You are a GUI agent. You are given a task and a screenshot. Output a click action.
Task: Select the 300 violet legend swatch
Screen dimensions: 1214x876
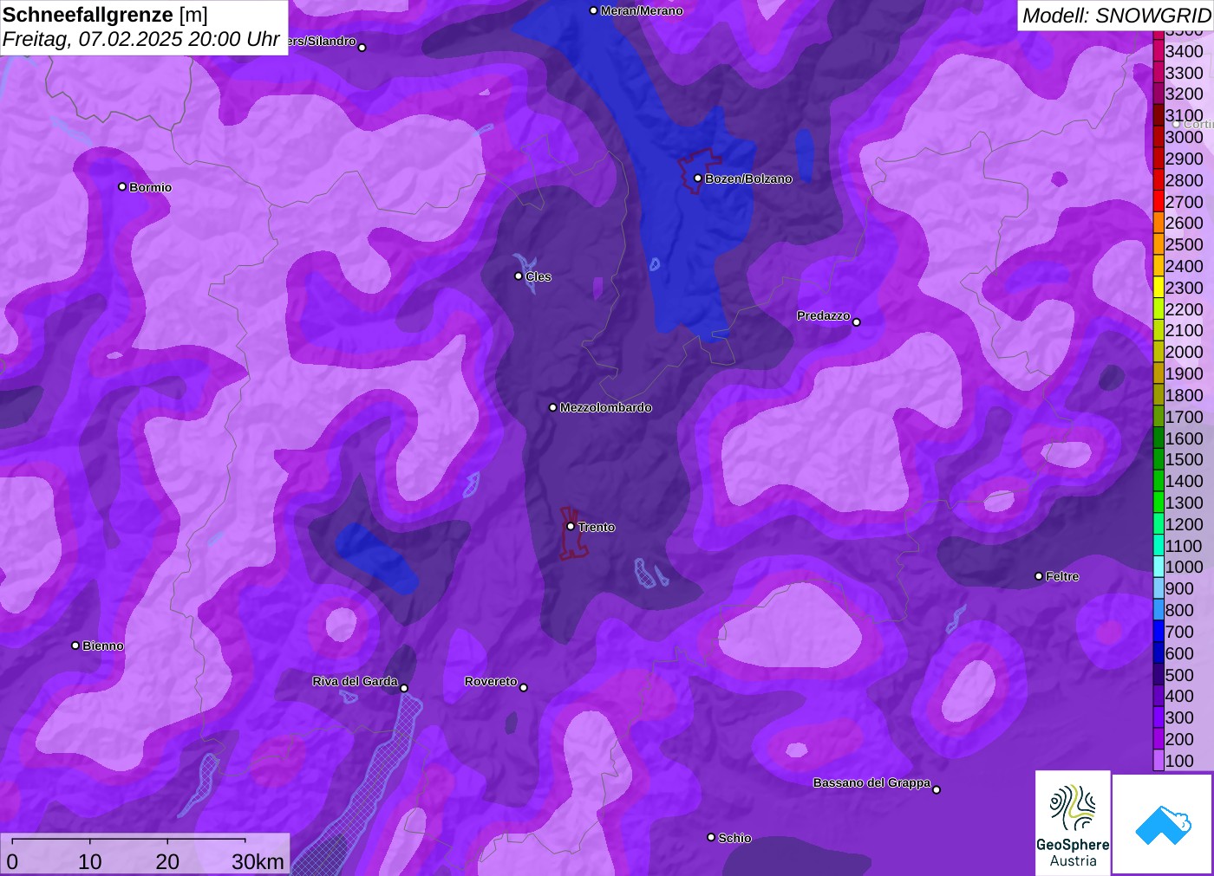tap(1158, 717)
